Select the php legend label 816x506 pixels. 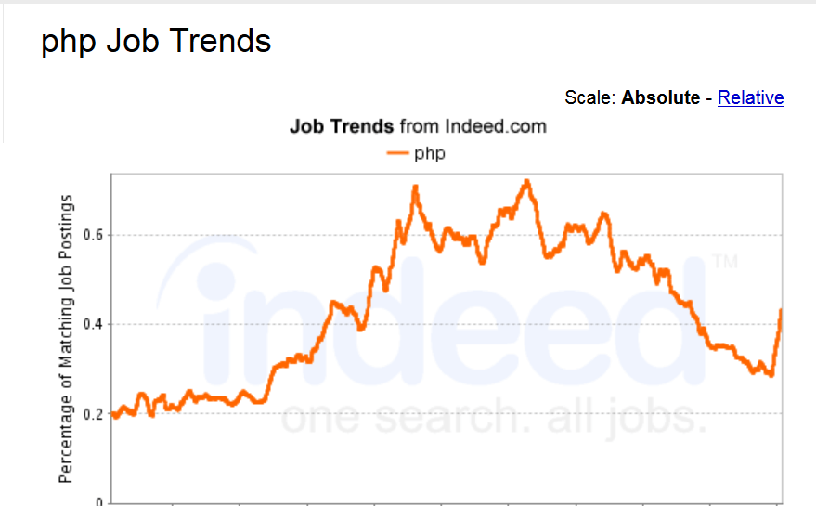click(430, 153)
